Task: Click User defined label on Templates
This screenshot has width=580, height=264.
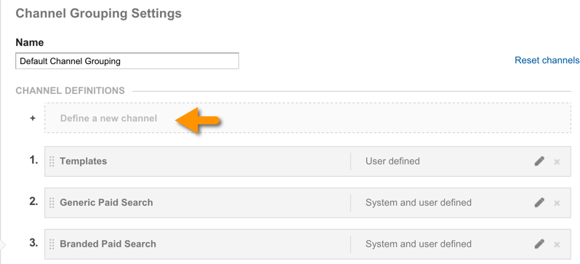Action: point(392,161)
